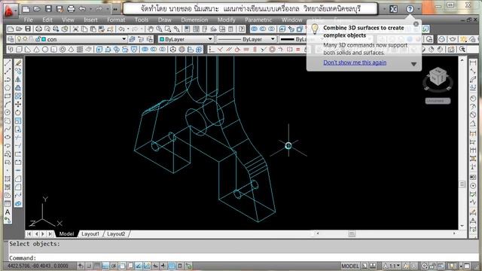Open the ByLayer linetype dropdown
Image resolution: width=482 pixels, height=271 pixels.
tap(273, 39)
